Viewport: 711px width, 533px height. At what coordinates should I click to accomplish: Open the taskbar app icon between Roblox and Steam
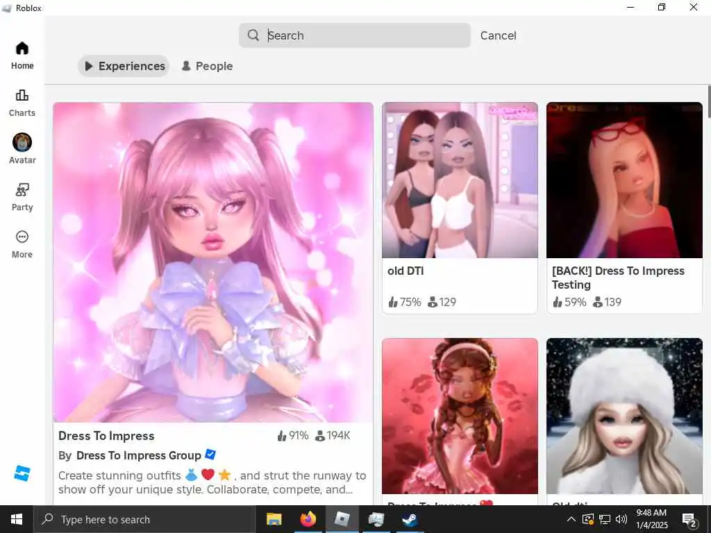coord(376,519)
